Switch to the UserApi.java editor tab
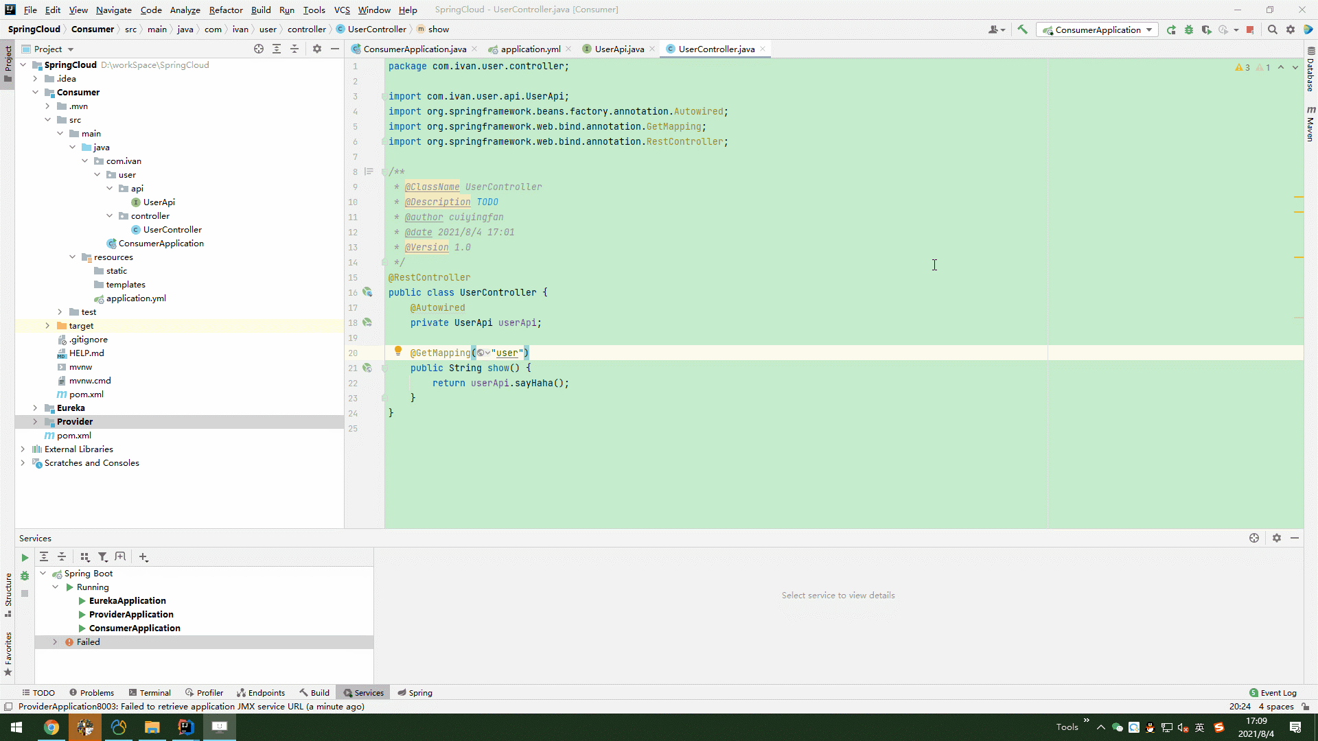 618,49
